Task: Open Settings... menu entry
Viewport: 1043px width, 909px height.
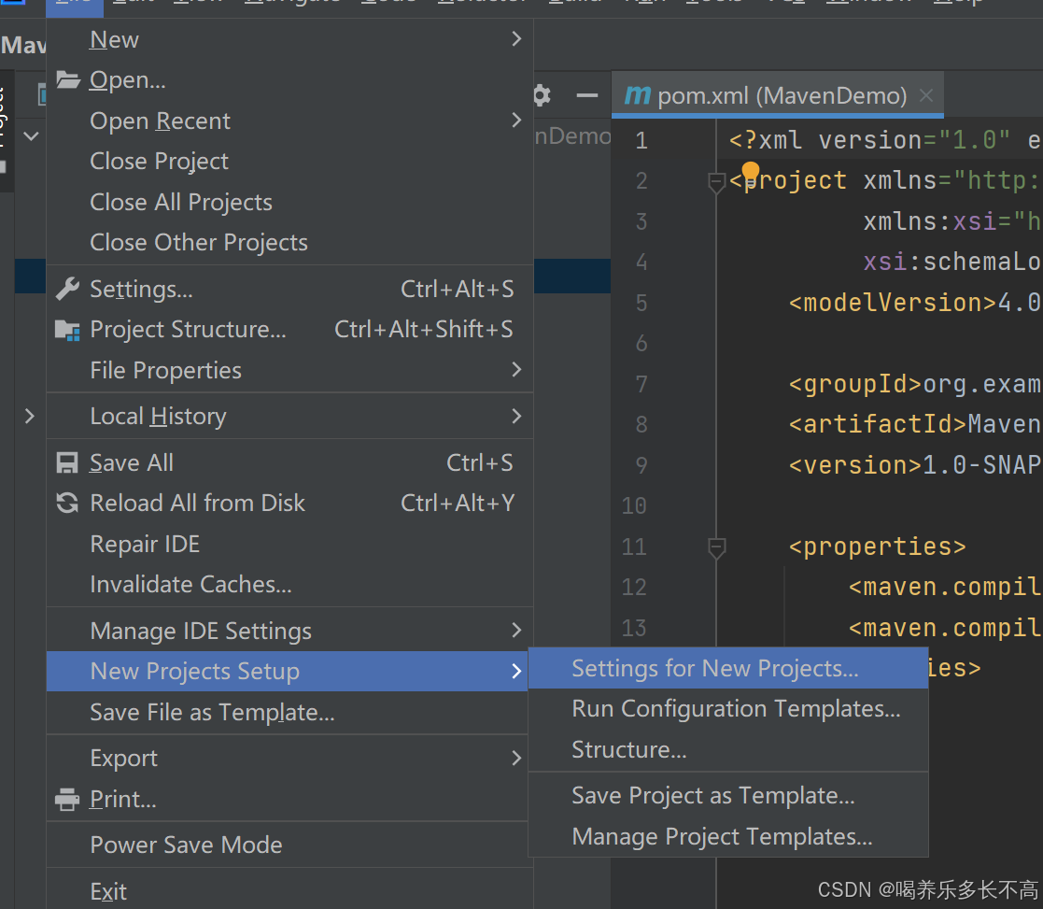Action: coord(290,289)
